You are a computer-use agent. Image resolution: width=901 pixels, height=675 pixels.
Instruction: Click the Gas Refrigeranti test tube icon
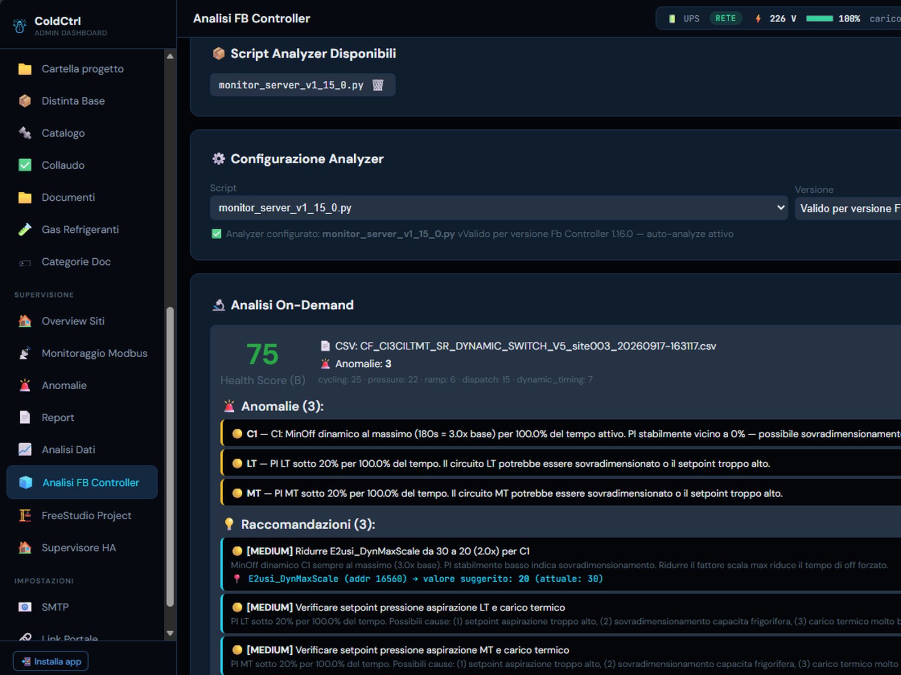(x=25, y=229)
